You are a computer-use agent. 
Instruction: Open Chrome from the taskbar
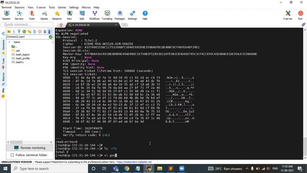pos(127,169)
